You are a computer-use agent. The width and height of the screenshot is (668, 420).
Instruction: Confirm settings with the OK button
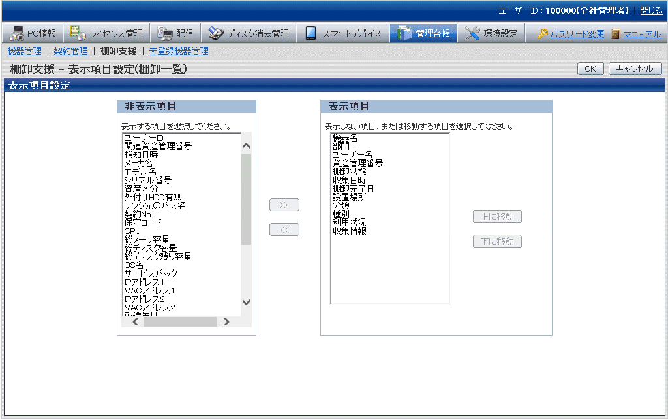click(590, 68)
